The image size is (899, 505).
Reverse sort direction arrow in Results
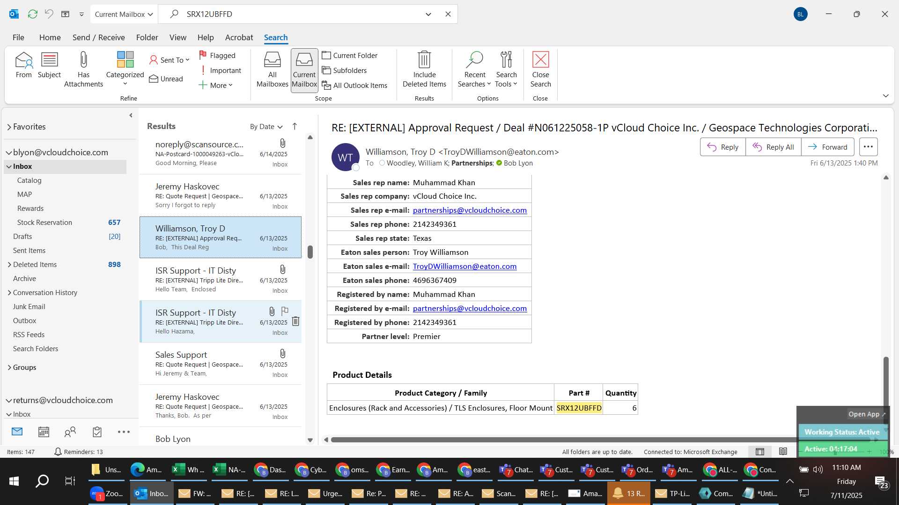click(x=295, y=126)
